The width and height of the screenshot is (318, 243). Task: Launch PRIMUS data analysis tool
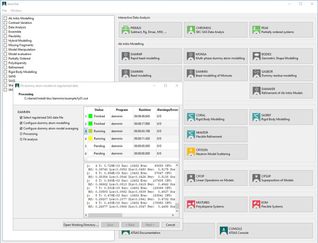click(150, 30)
